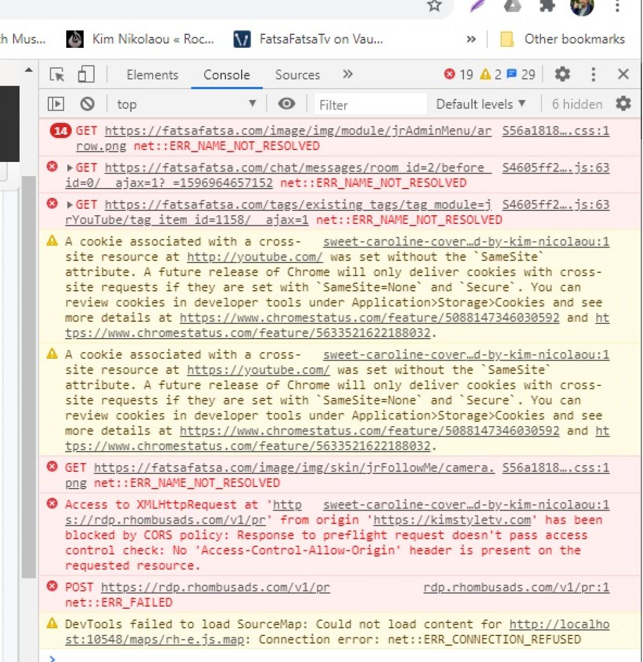Open Chrome's three-dot menu

click(x=617, y=6)
